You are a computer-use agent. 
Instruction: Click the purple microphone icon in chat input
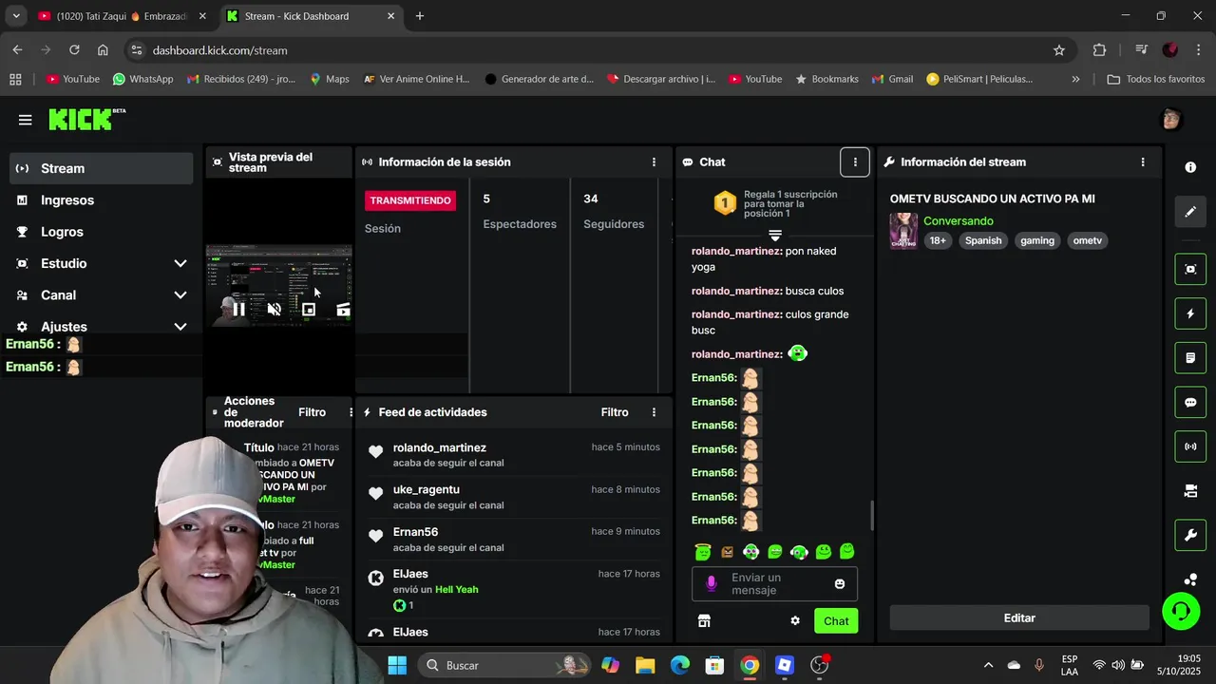tap(712, 584)
